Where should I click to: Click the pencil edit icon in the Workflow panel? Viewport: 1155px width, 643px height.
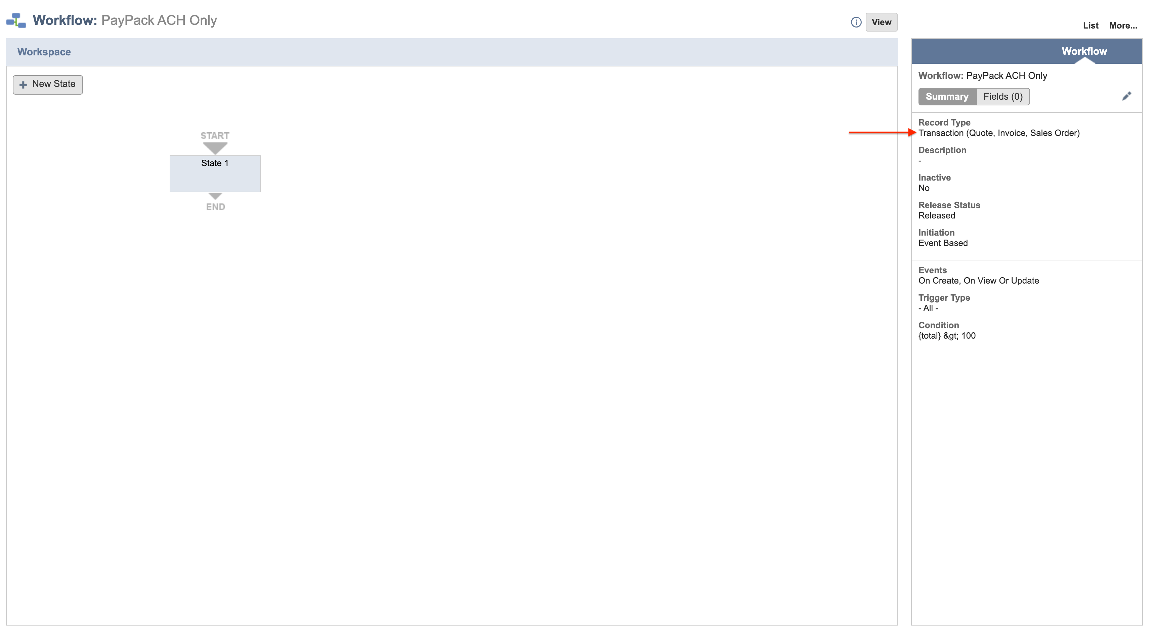click(x=1127, y=96)
